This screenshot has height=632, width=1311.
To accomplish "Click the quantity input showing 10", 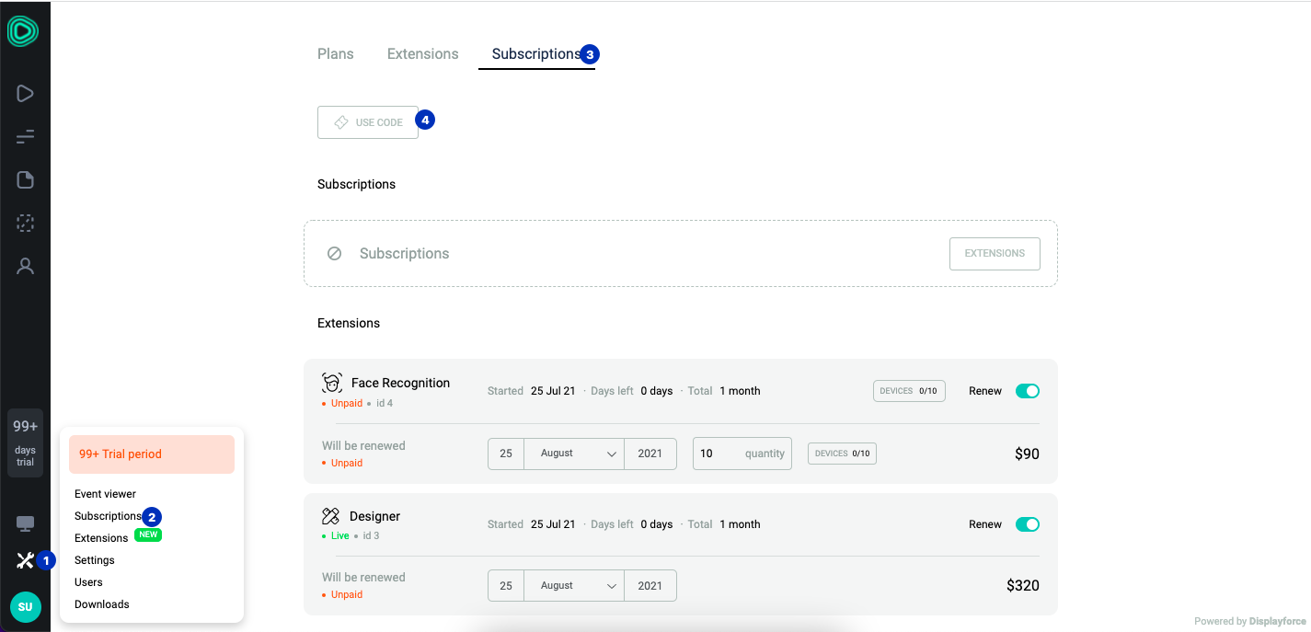I will tap(742, 454).
